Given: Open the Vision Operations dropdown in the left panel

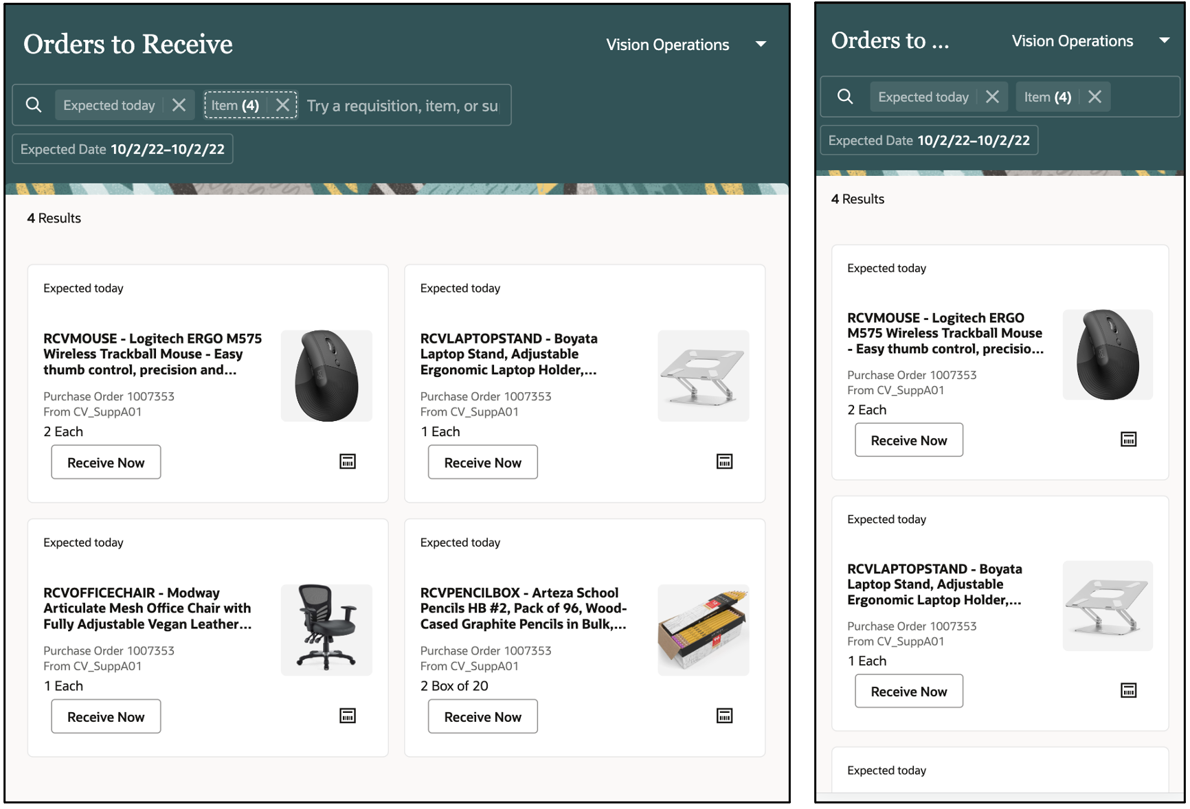Looking at the screenshot, I should pos(761,45).
